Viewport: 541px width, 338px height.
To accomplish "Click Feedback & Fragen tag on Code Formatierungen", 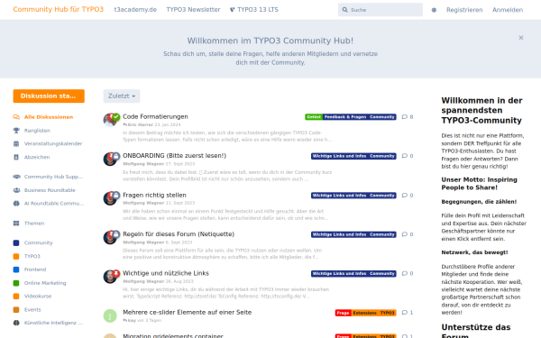I will (x=345, y=117).
